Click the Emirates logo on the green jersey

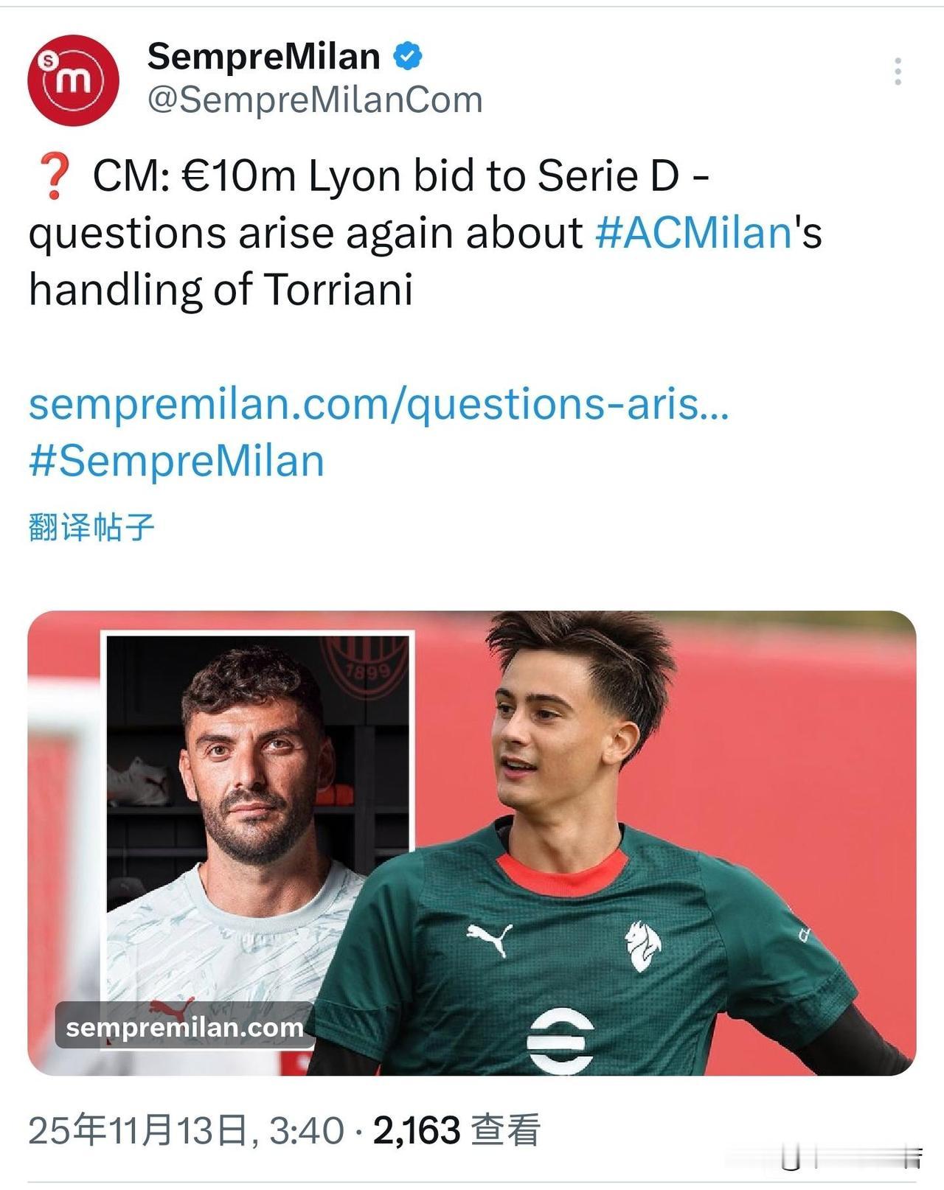(560, 1040)
